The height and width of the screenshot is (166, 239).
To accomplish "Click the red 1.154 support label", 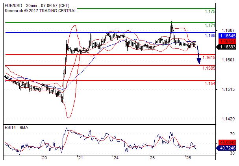I will coord(210,83).
